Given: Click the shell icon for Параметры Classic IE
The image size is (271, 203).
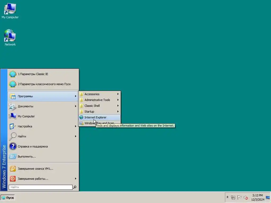Looking at the screenshot, I should [x=13, y=74].
